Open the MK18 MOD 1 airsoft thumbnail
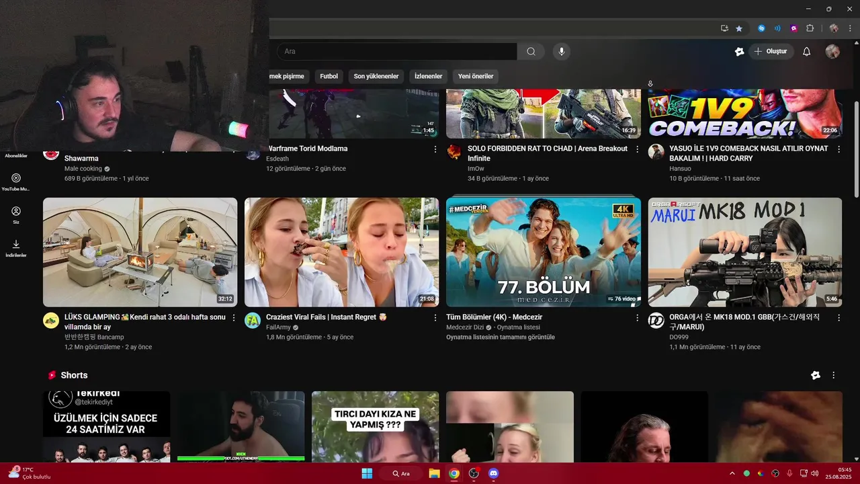The width and height of the screenshot is (860, 484). (745, 252)
